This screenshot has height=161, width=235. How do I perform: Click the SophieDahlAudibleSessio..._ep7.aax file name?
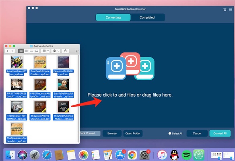coord(63,95)
